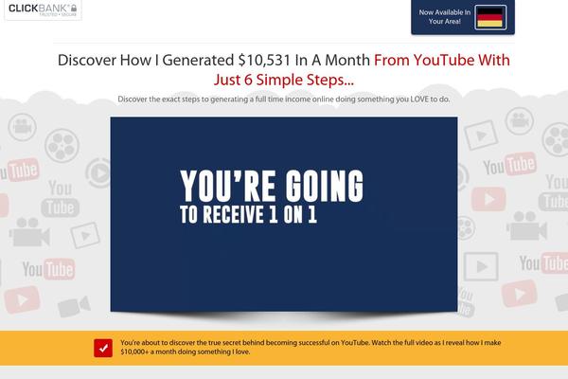This screenshot has width=568, height=379.
Task: Click the text "You're about to discover the true secret"
Action: [181, 342]
